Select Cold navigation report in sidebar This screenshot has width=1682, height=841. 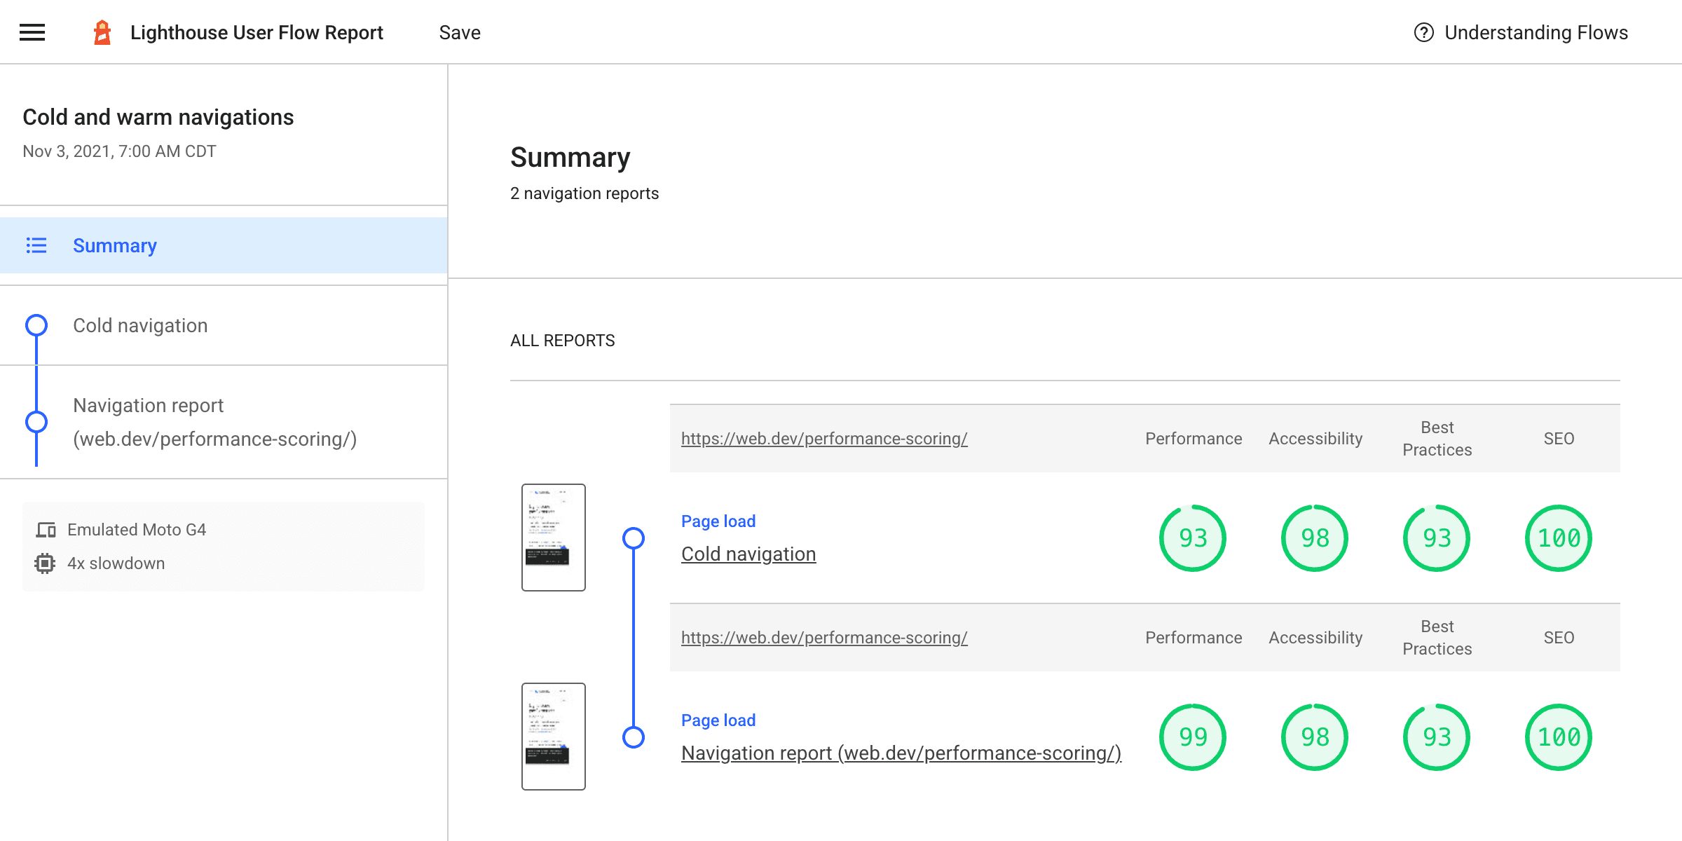click(x=141, y=325)
